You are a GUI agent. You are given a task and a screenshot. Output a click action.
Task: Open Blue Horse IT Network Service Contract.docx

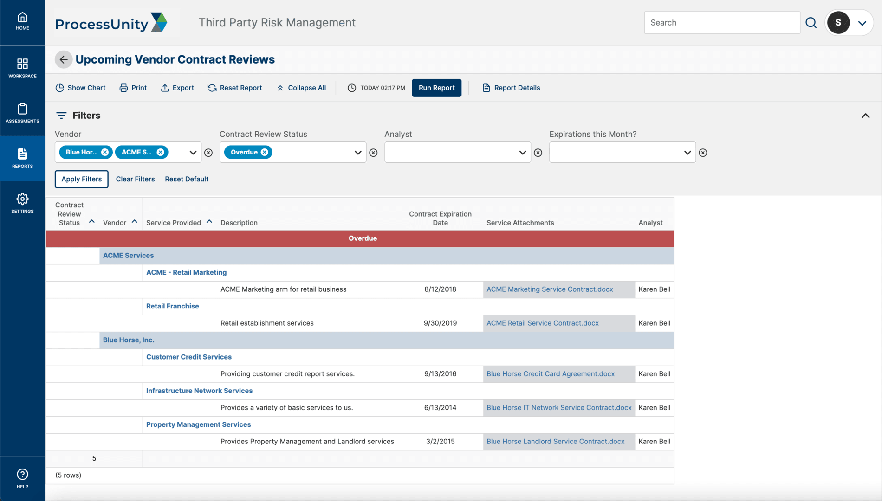click(x=559, y=408)
